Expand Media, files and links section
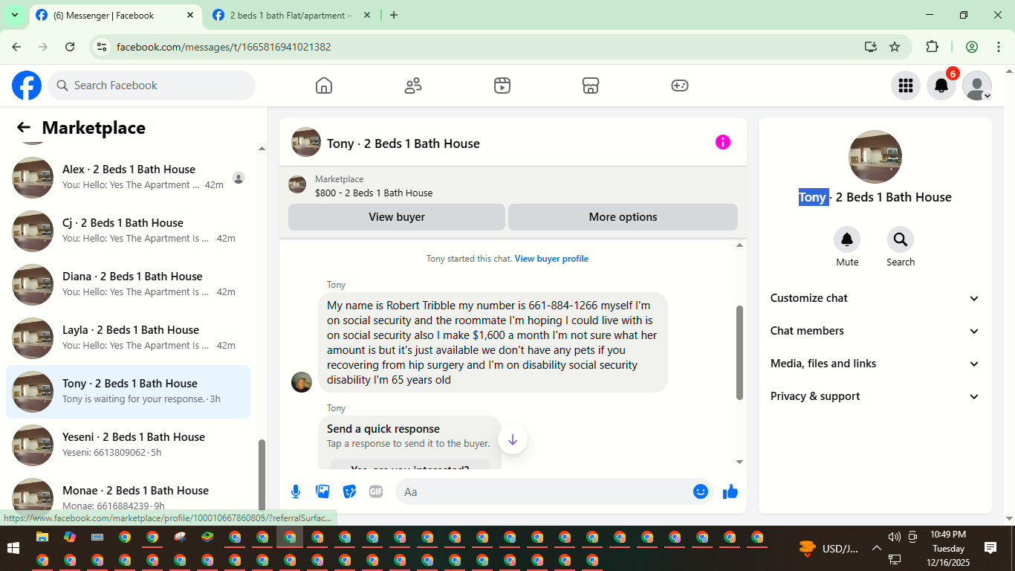This screenshot has width=1015, height=571. (x=875, y=364)
